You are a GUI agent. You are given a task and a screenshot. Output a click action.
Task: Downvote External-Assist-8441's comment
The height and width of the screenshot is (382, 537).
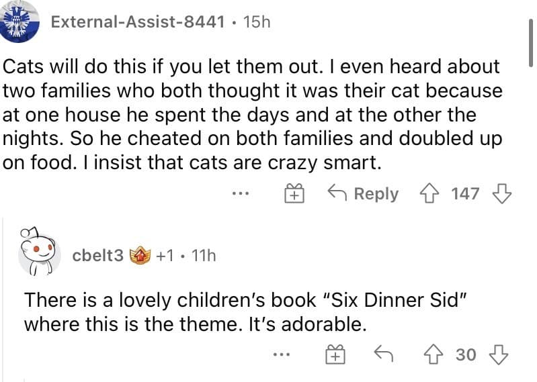click(x=502, y=193)
